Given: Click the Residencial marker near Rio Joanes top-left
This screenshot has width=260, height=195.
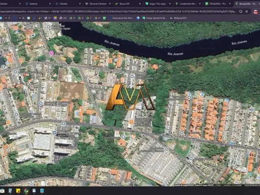Looking at the screenshot, I should [x=48, y=27].
